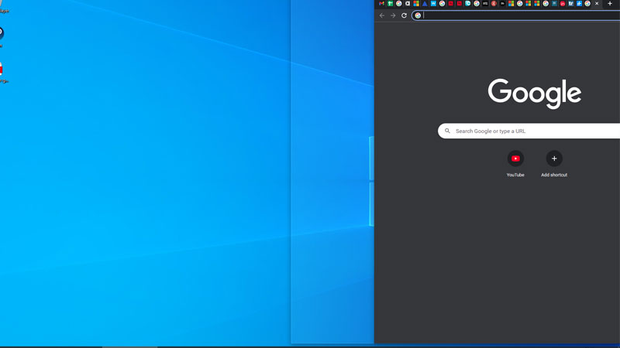Go forward with Chrome's forward arrow
The image size is (620, 348).
click(393, 15)
